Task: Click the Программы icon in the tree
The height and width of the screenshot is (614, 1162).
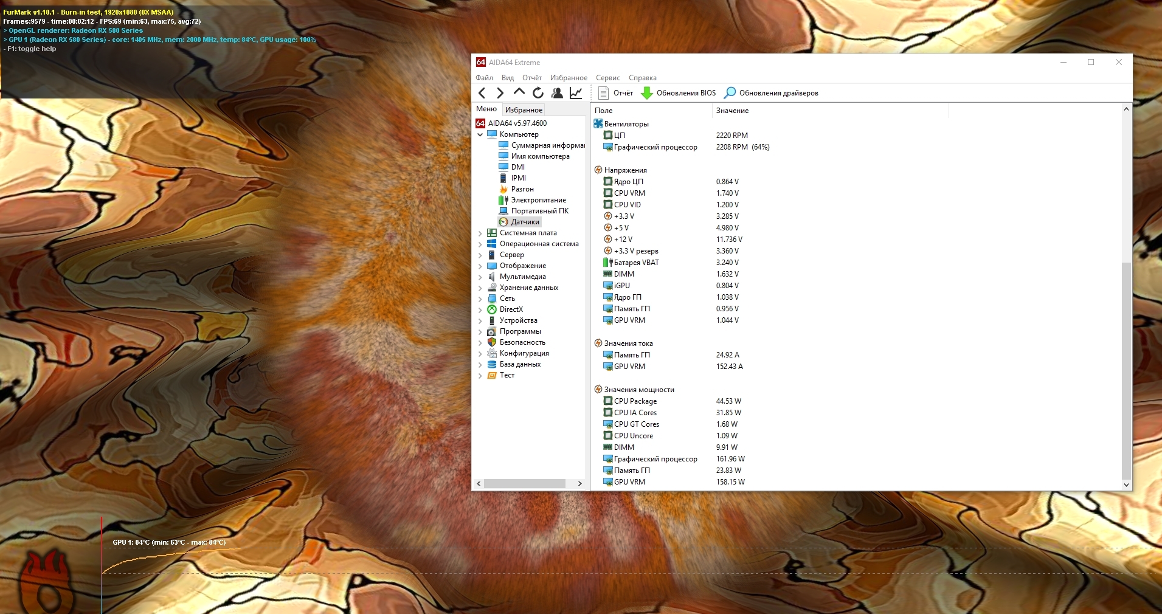Action: 492,331
